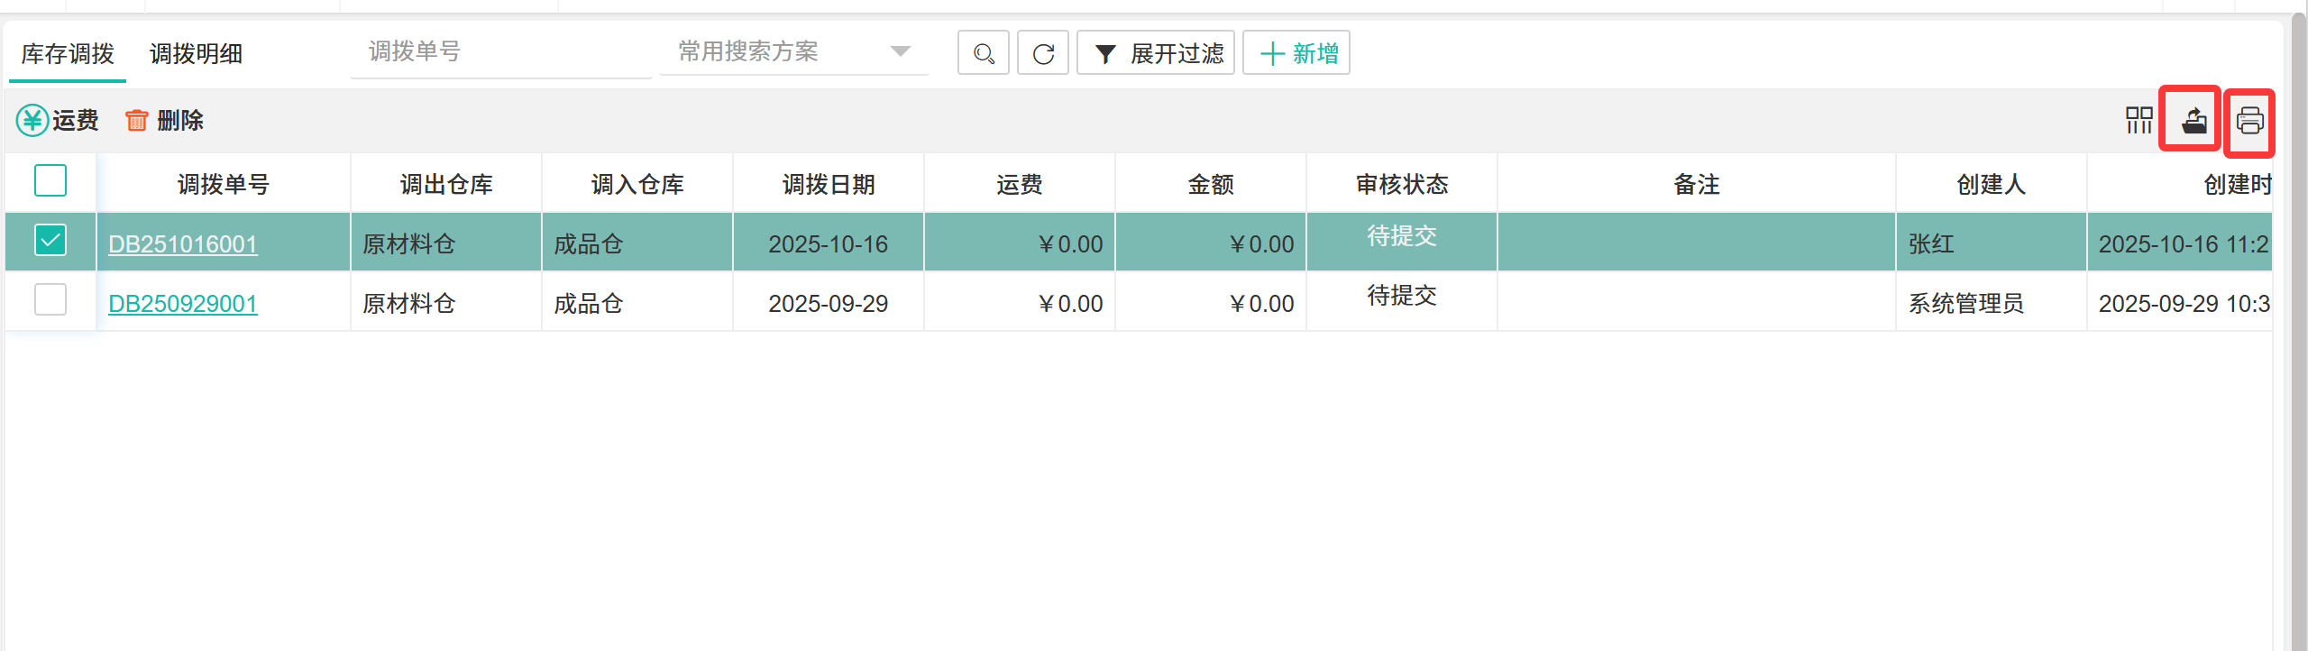Click the search magnifier icon
Viewport: 2308px width, 651px height.
[983, 53]
